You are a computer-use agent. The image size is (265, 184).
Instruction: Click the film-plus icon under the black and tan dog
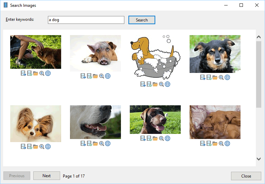click(209, 77)
